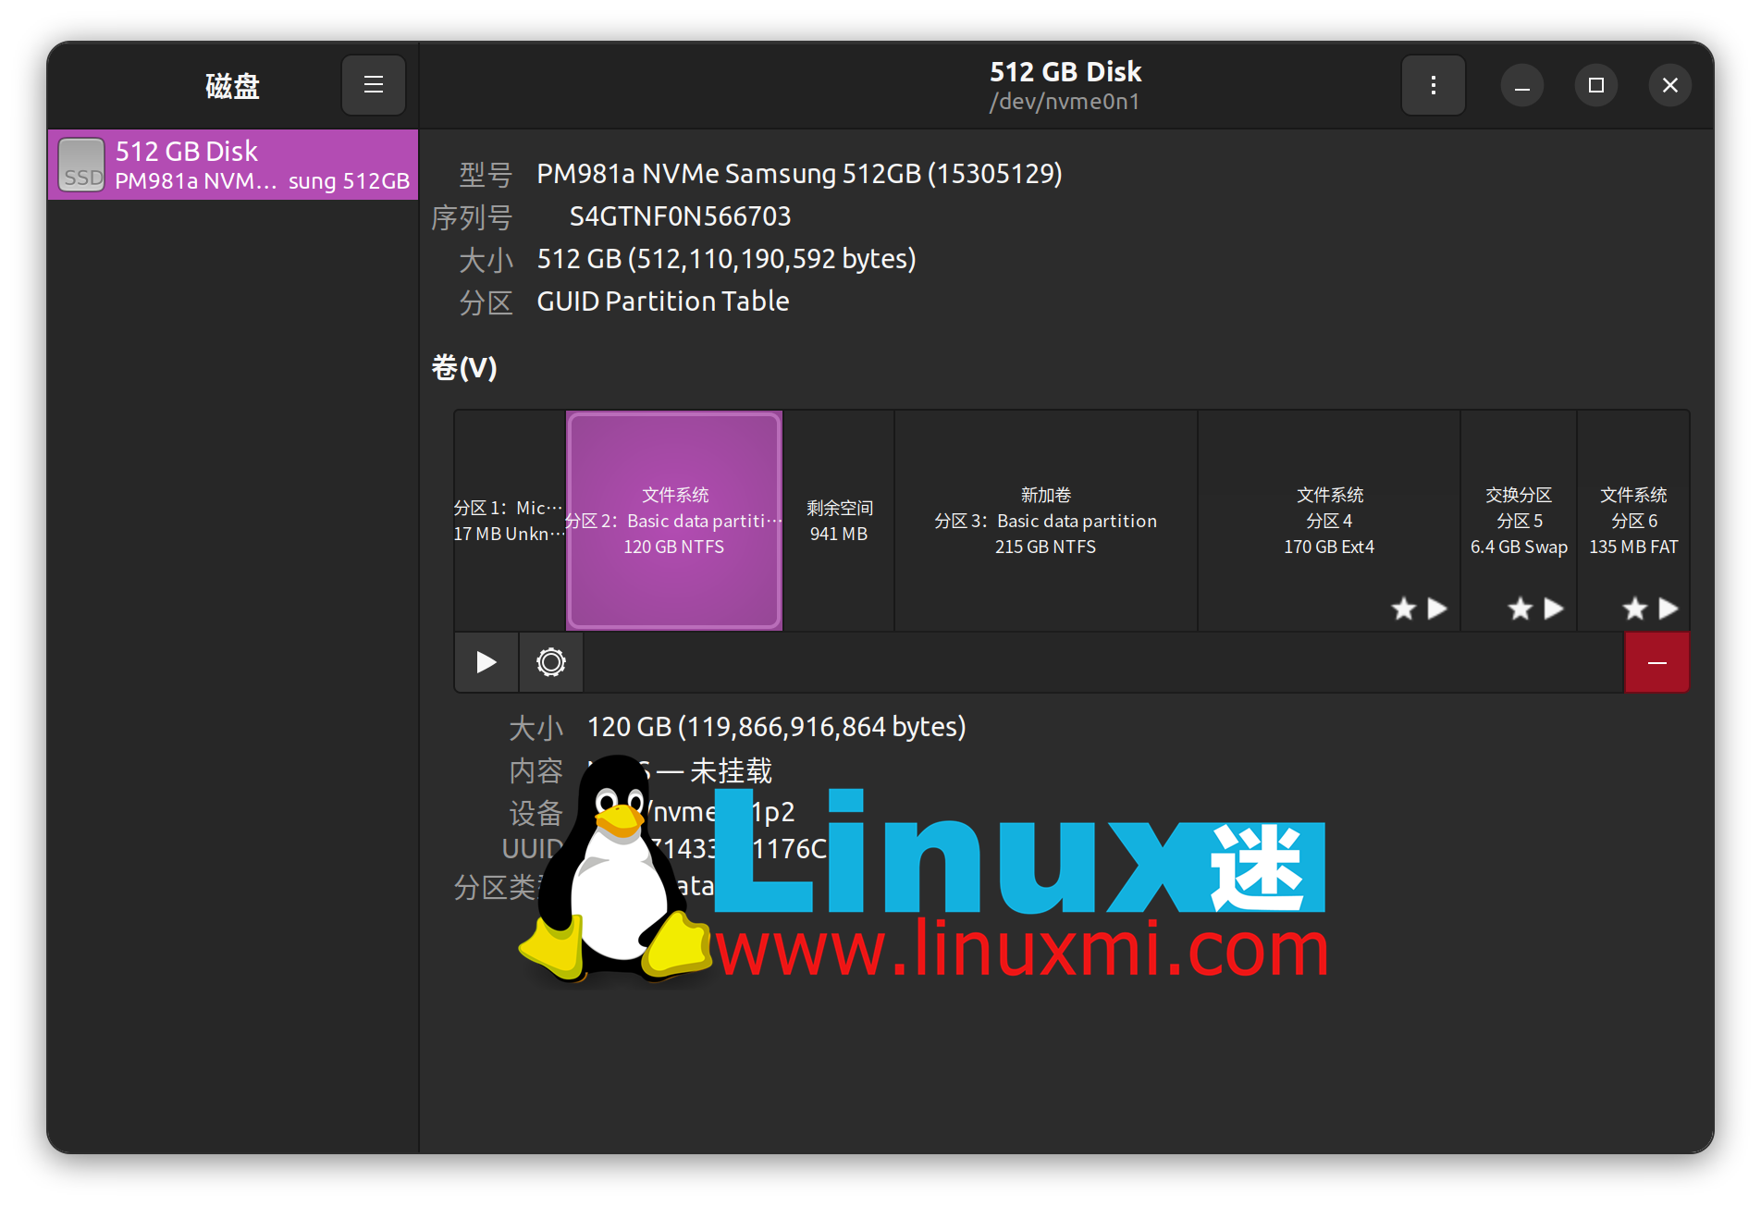Click the star icon on partition 6 FAT
1761x1206 pixels.
pos(1635,609)
